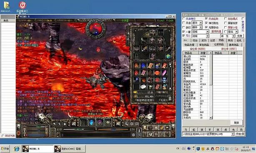Open the speech bubble chat icon in game toolbar
This screenshot has height=153, width=256.
pos(137,124)
